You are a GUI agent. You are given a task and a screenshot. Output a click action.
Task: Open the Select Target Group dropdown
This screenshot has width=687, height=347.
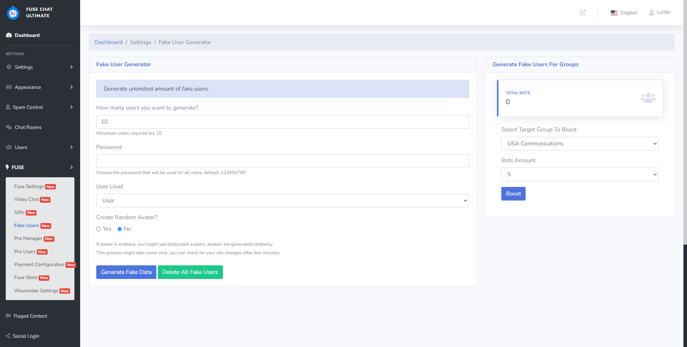pos(580,144)
